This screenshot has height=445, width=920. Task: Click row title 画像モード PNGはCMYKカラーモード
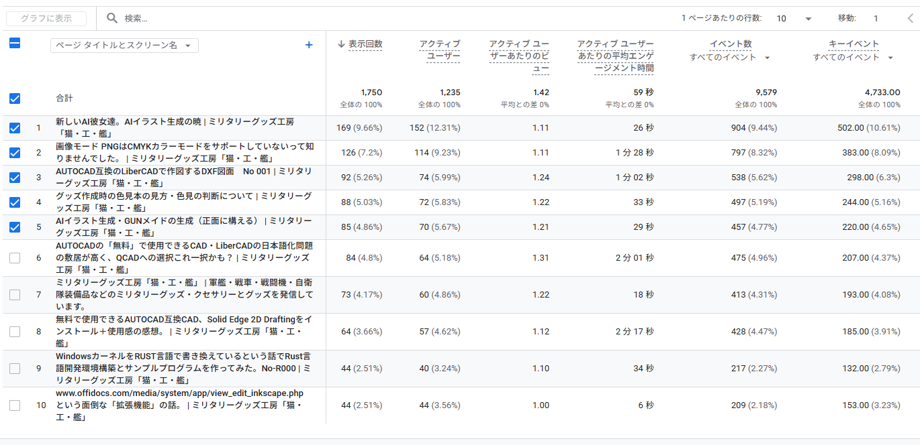pos(185,153)
